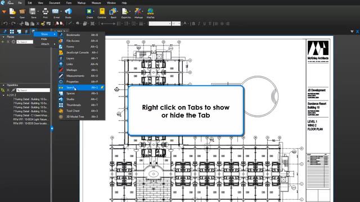This screenshot has width=360, height=202.
Task: Click the New document icon
Action: 12,11
